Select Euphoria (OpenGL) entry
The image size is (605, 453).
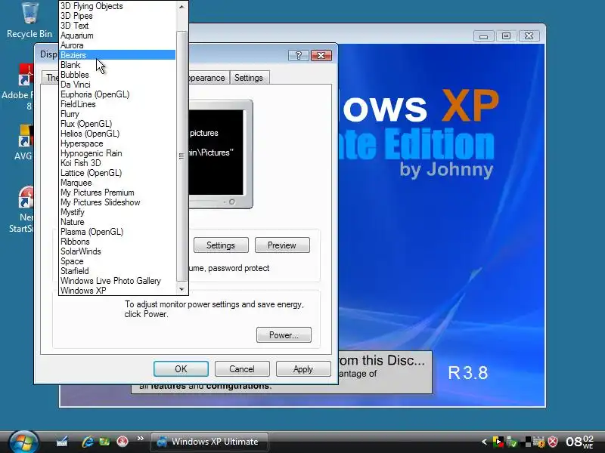coord(118,94)
